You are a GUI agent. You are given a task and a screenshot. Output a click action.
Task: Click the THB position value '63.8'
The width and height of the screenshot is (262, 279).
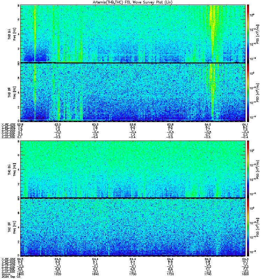pyautogui.click(x=170, y=125)
